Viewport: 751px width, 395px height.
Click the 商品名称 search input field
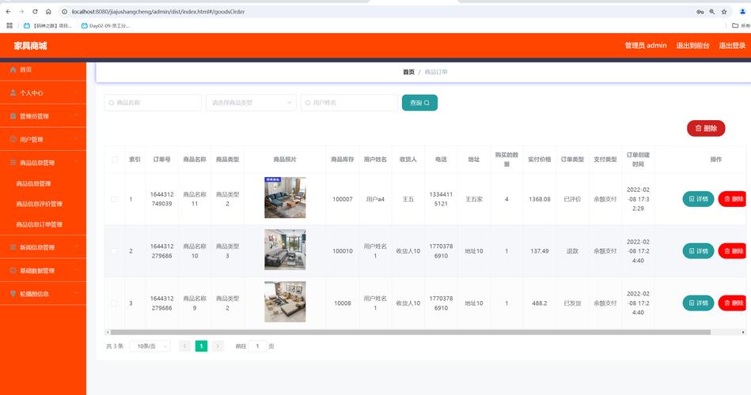(154, 103)
